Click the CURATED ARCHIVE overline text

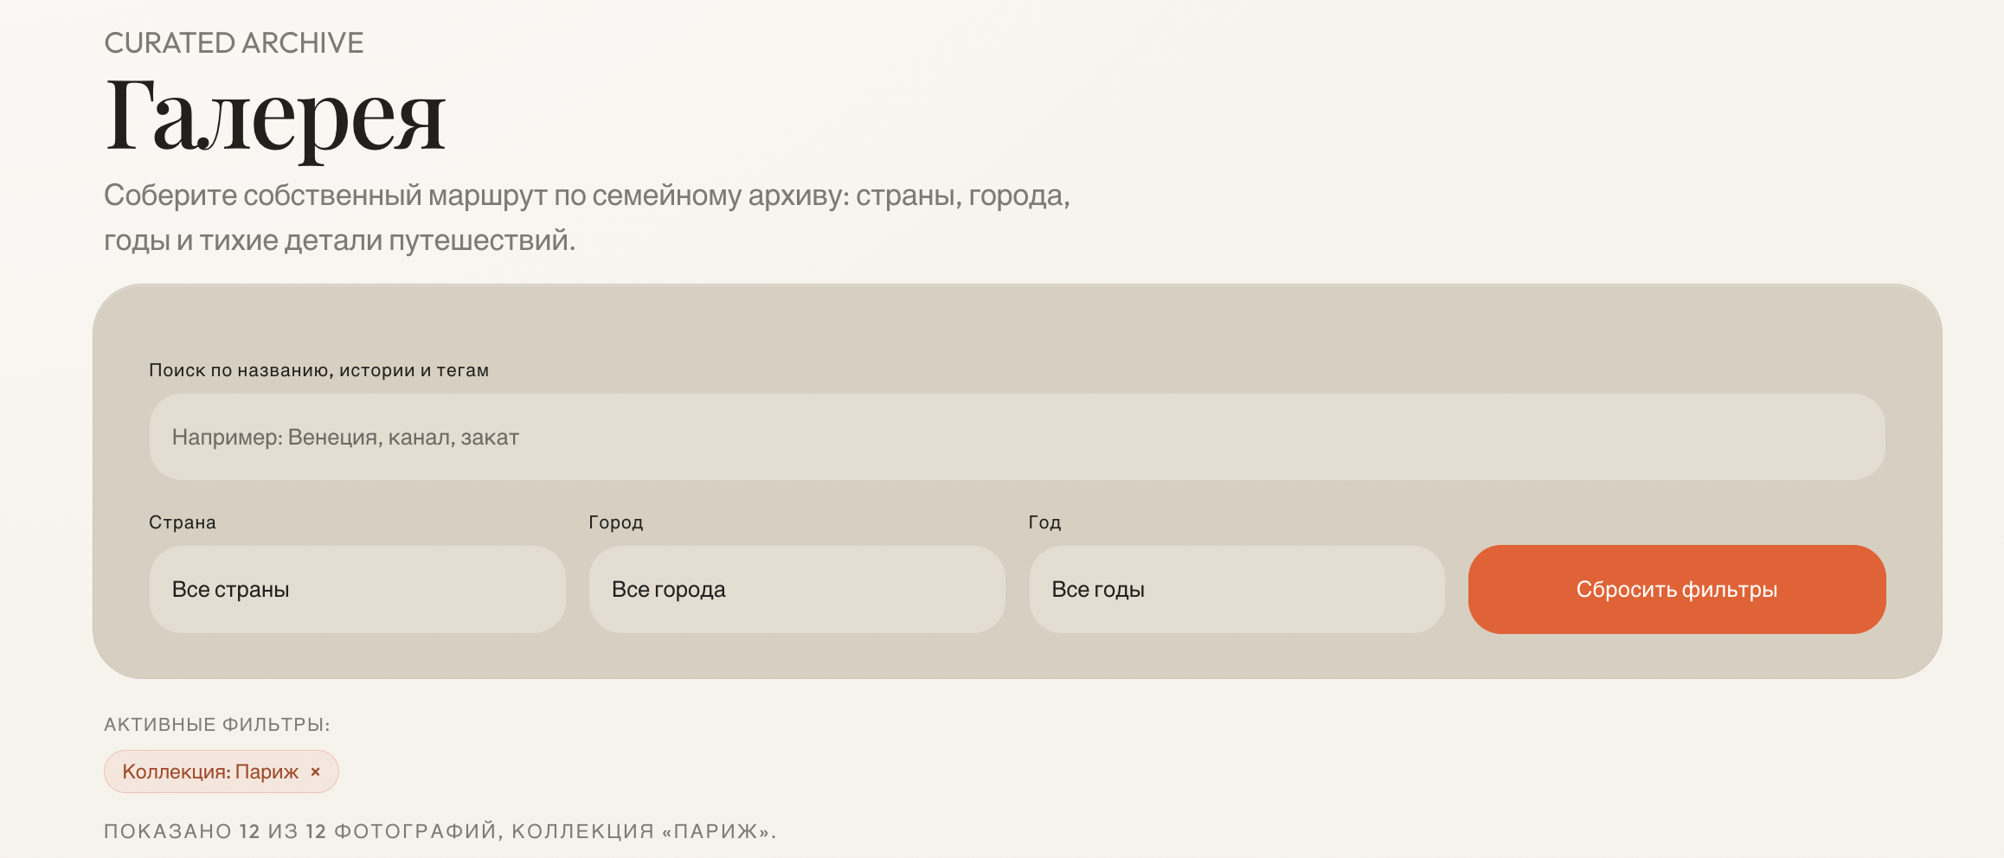coord(234,42)
